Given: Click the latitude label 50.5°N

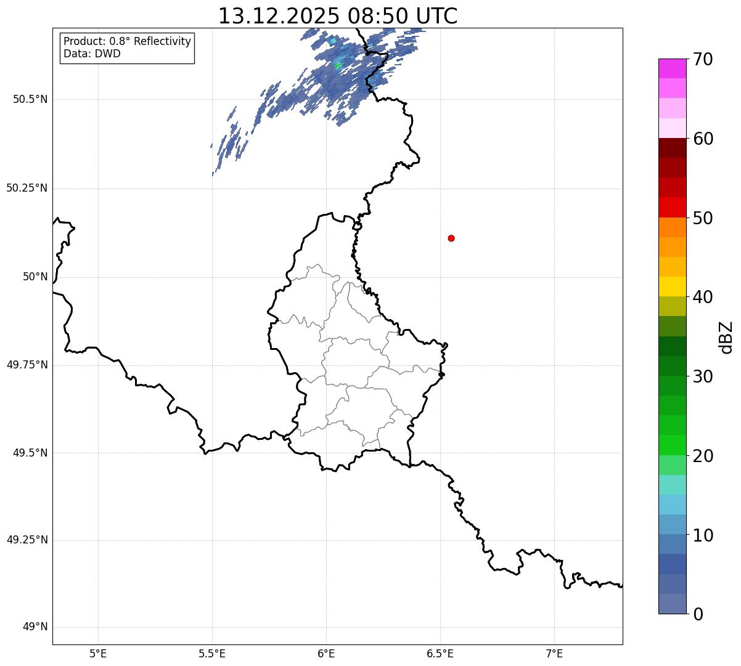Looking at the screenshot, I should (30, 100).
